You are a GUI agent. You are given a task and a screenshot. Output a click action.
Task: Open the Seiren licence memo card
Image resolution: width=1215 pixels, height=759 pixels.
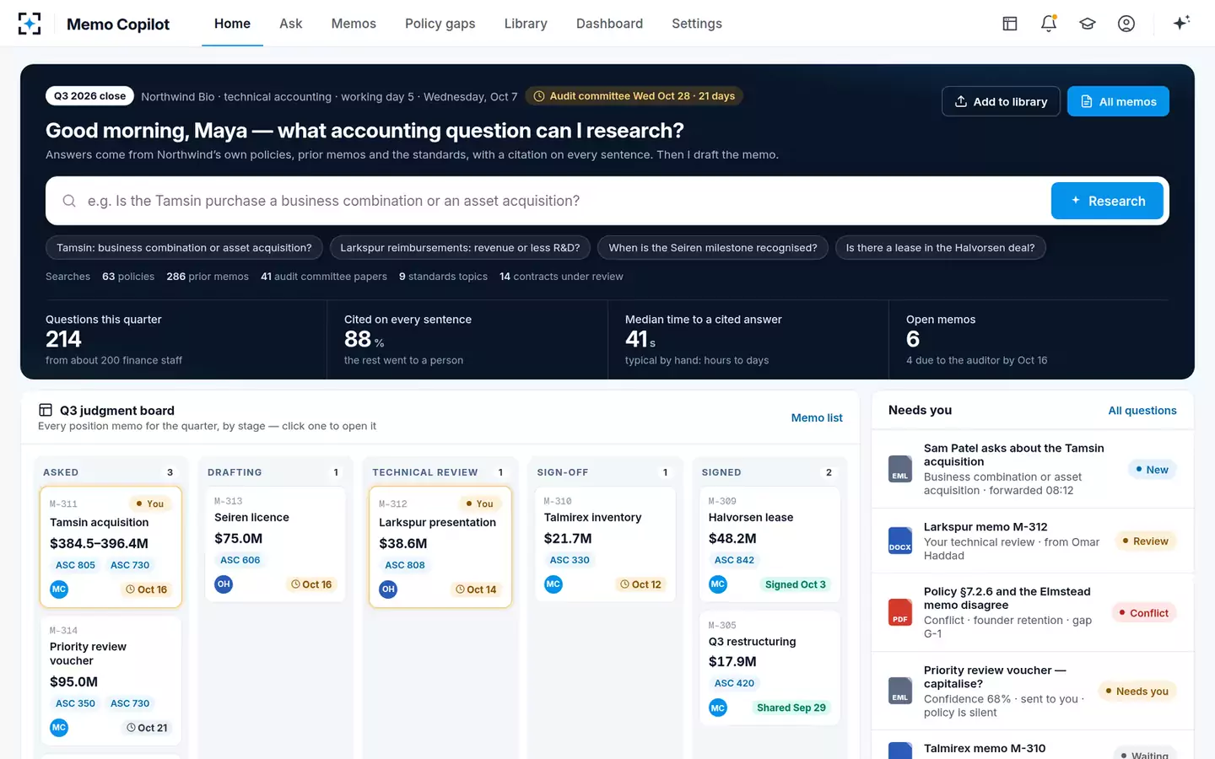275,544
